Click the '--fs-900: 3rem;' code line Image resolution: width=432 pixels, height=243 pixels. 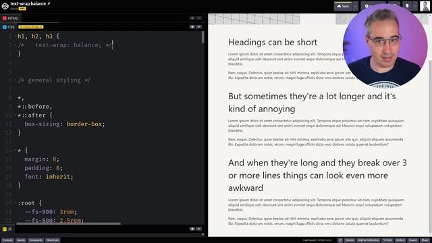click(51, 211)
